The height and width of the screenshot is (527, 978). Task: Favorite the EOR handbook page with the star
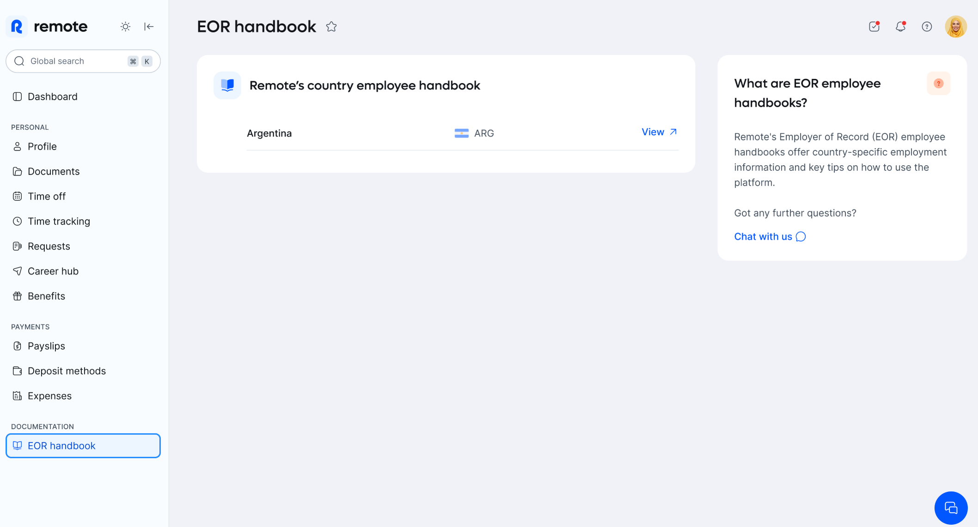coord(331,26)
